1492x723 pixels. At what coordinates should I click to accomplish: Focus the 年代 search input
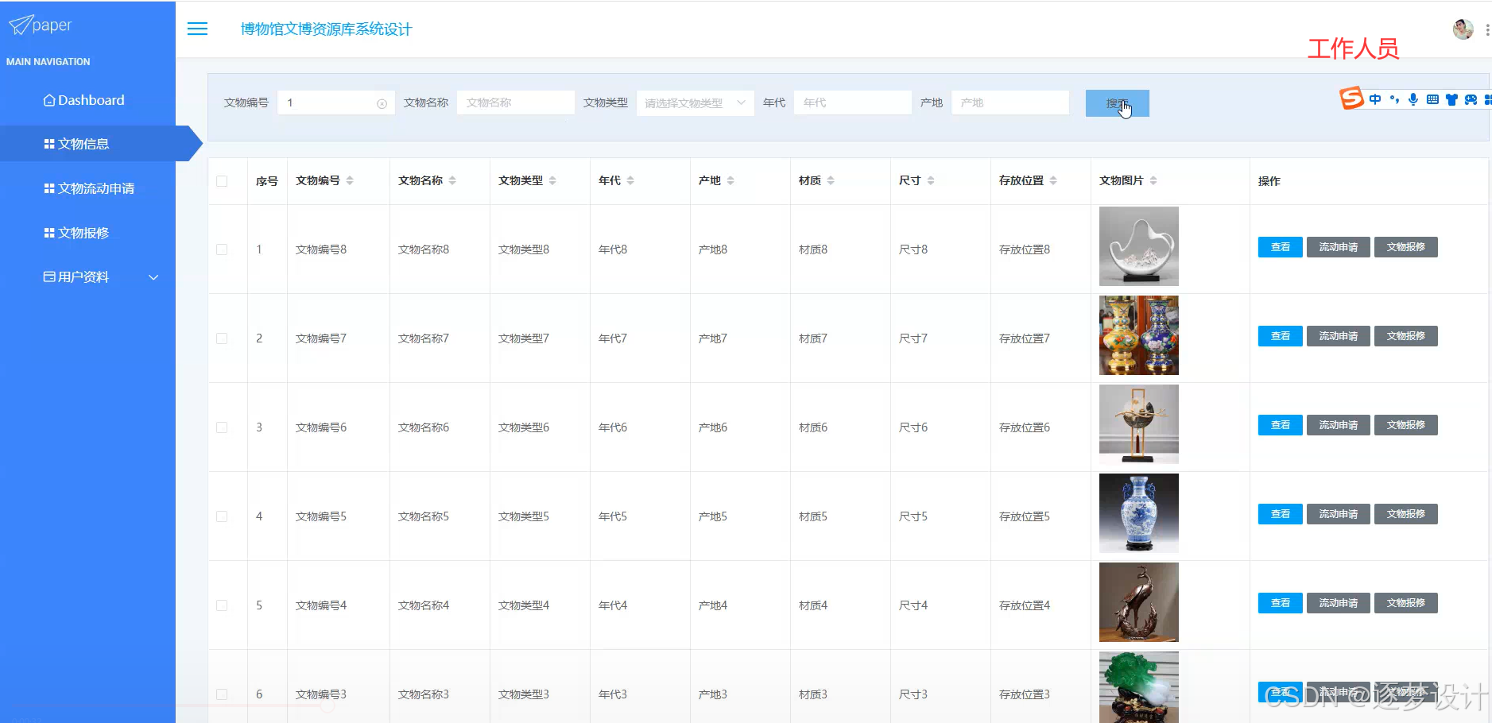852,103
